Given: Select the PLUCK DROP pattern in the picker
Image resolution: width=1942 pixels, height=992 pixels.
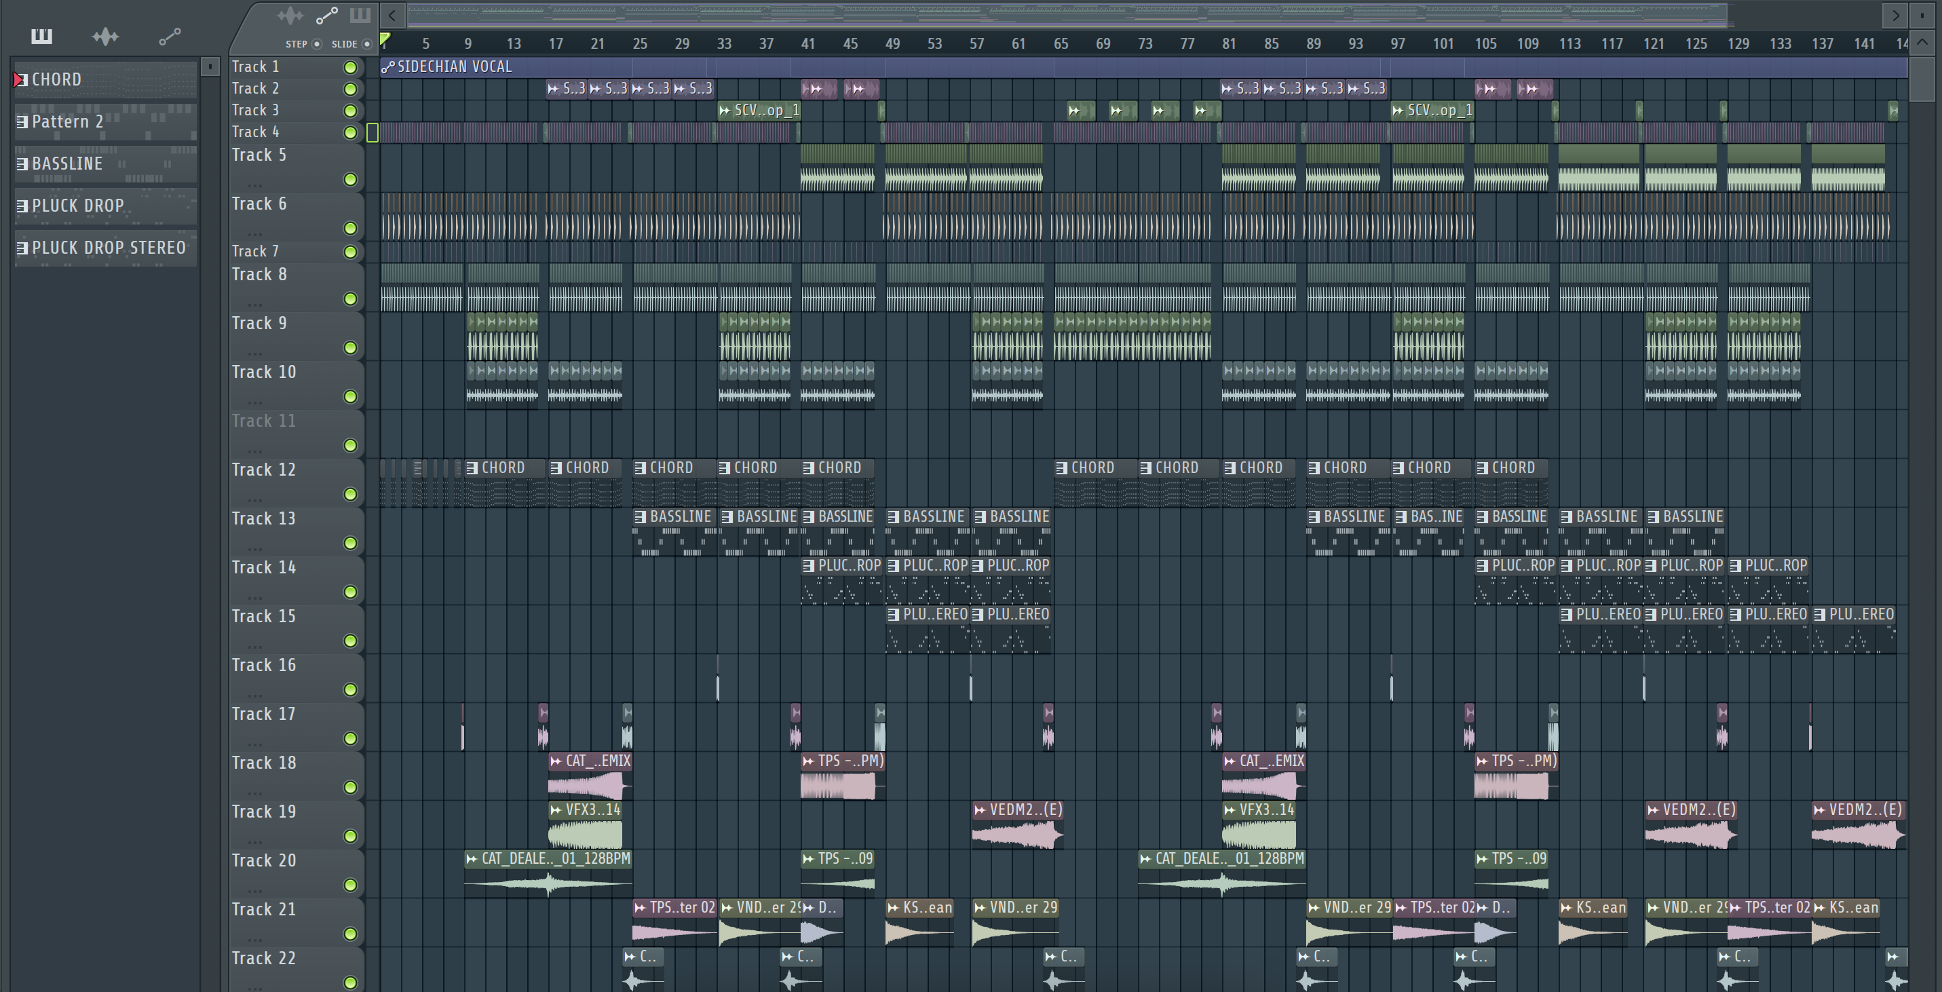Looking at the screenshot, I should click(106, 206).
